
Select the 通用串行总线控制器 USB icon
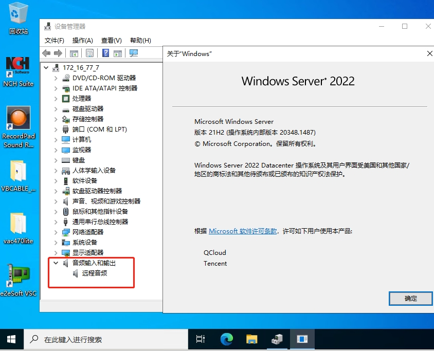point(66,222)
